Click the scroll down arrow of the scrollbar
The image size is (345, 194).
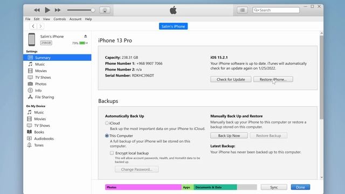point(322,177)
